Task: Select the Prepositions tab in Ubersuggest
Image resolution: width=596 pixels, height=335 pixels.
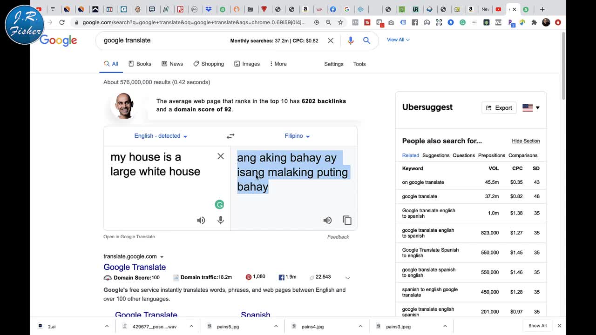Action: point(492,155)
